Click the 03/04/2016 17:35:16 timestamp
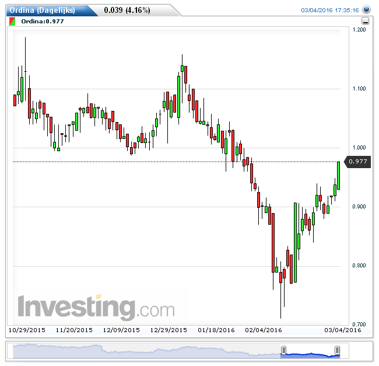The width and height of the screenshot is (379, 366). pos(330,10)
